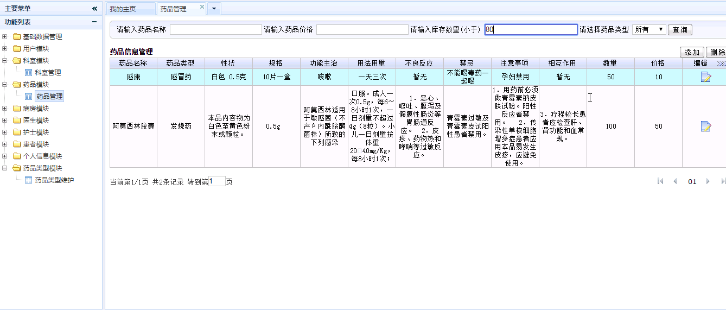This screenshot has width=726, height=310.
Task: Click the 阿莫西林胶囊 drug name cell
Action: tap(133, 126)
